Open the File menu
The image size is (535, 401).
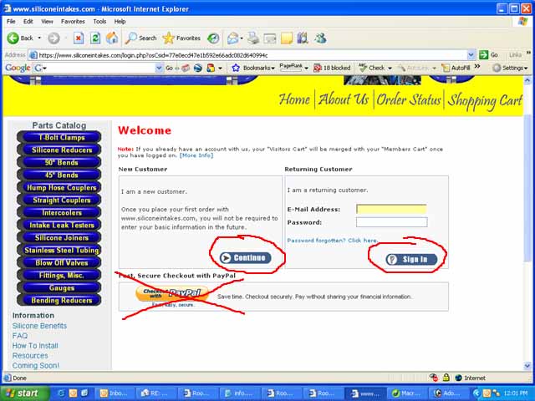11,22
